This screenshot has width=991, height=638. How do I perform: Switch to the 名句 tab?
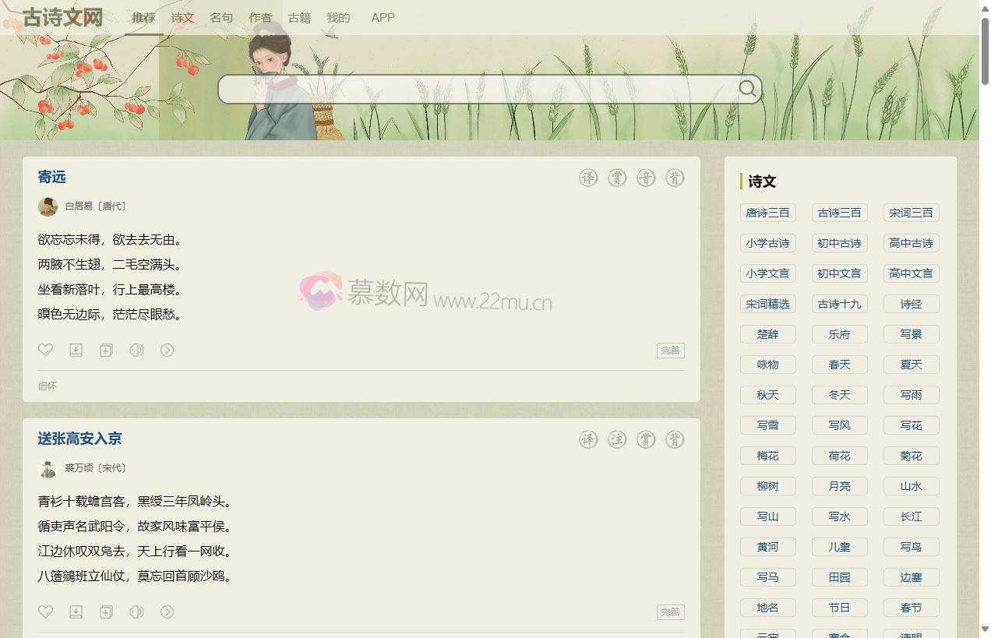(221, 17)
